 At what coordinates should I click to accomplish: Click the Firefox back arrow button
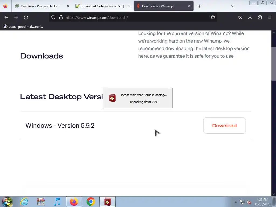pyautogui.click(x=6, y=18)
